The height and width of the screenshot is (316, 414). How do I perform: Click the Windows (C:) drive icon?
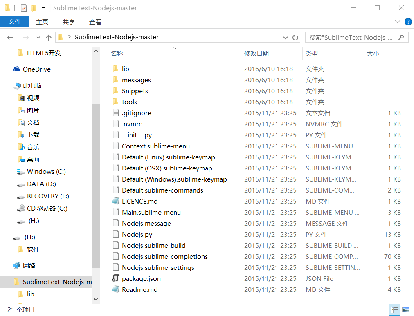[20, 172]
